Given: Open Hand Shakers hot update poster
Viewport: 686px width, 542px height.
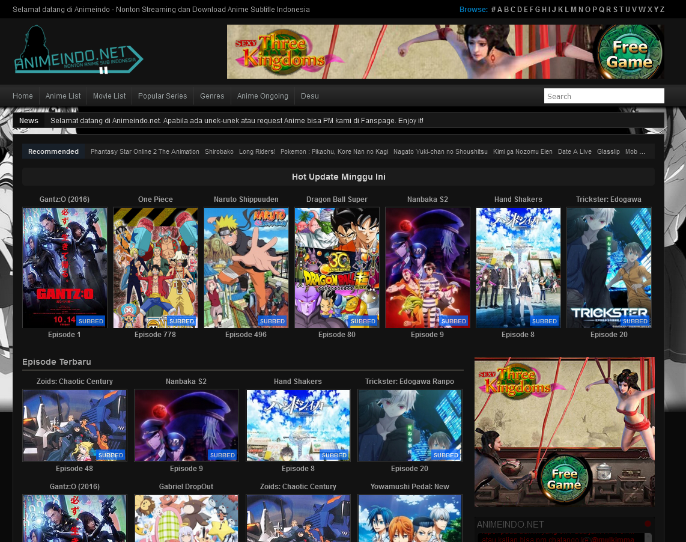Looking at the screenshot, I should click(518, 267).
